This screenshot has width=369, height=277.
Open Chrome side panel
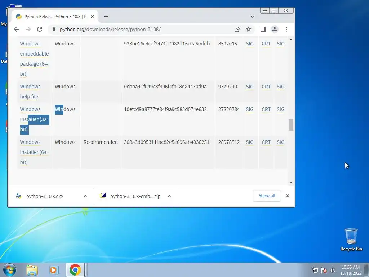pyautogui.click(x=263, y=29)
